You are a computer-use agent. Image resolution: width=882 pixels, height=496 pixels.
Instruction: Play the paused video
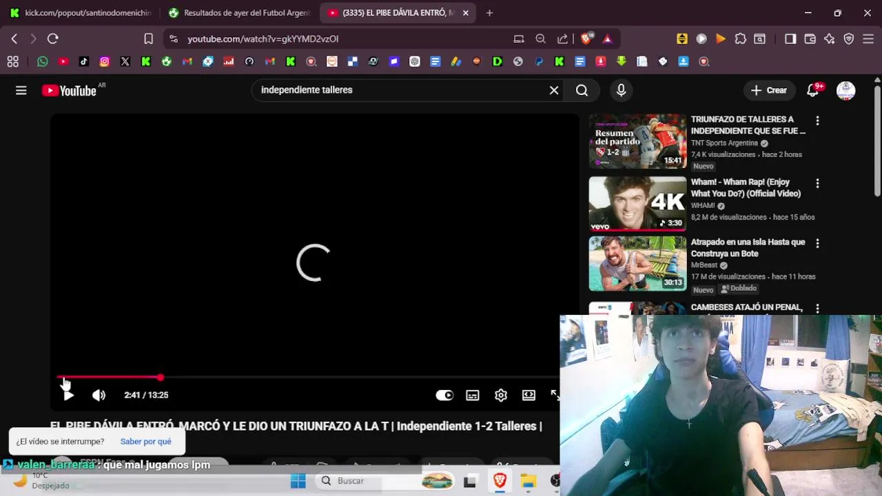tap(68, 395)
